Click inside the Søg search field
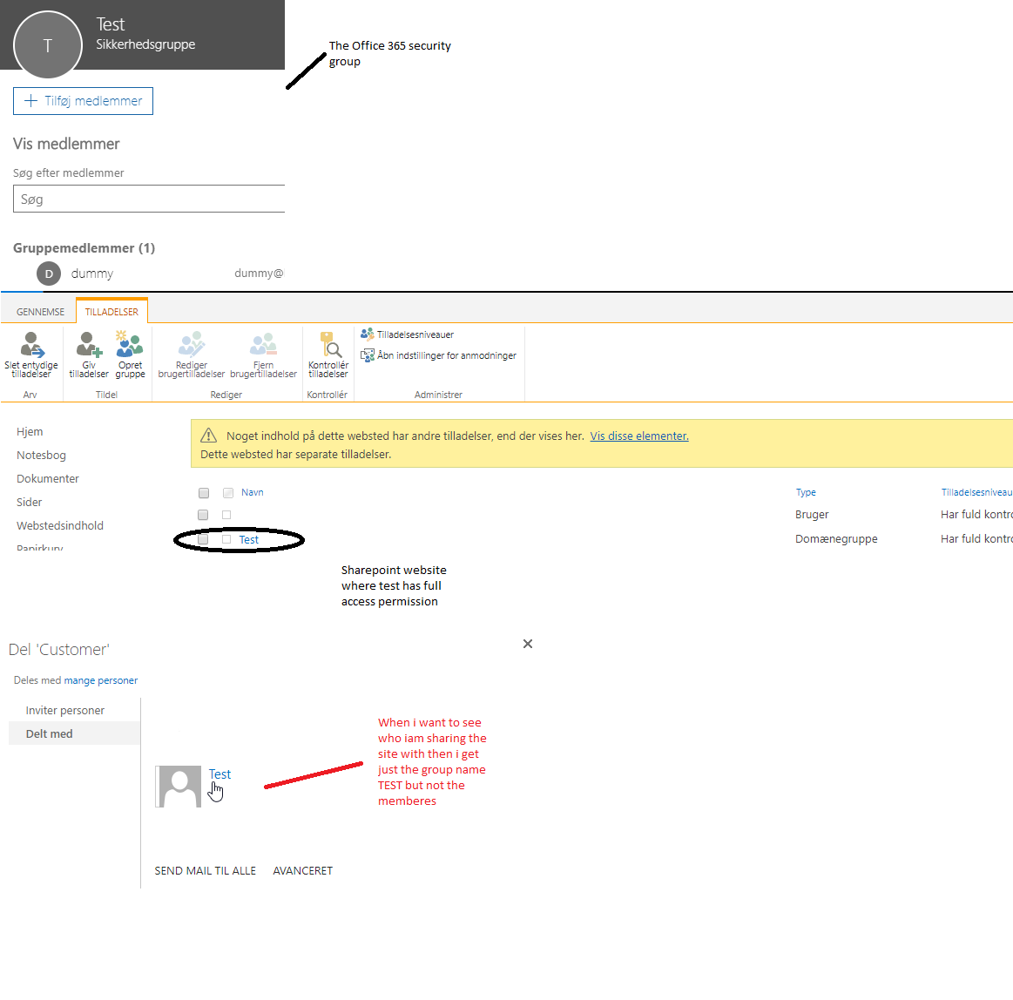Image resolution: width=1013 pixels, height=1000 pixels. (148, 199)
